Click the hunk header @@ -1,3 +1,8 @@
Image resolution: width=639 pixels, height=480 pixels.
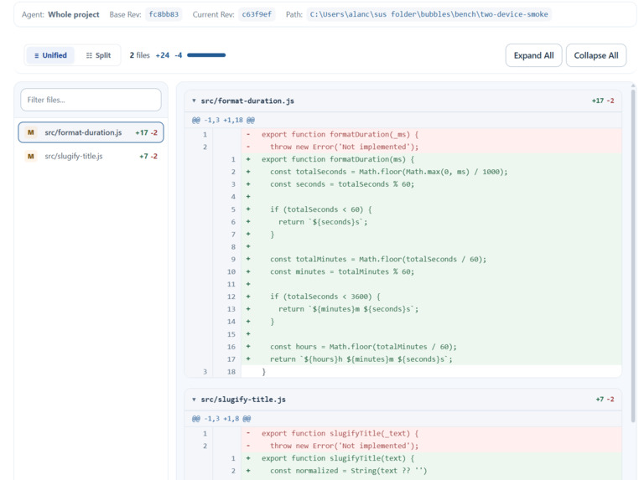click(x=221, y=419)
